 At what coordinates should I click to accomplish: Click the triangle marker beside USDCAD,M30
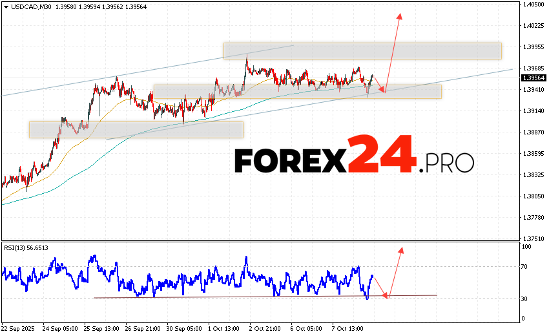click(x=5, y=6)
